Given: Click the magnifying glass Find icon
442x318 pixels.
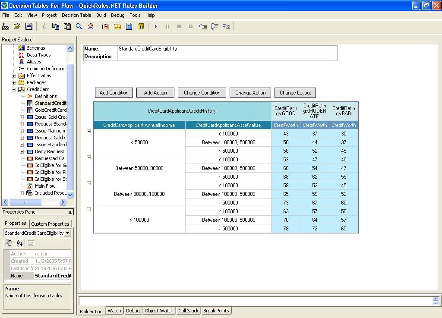Looking at the screenshot, I should click(x=79, y=26).
